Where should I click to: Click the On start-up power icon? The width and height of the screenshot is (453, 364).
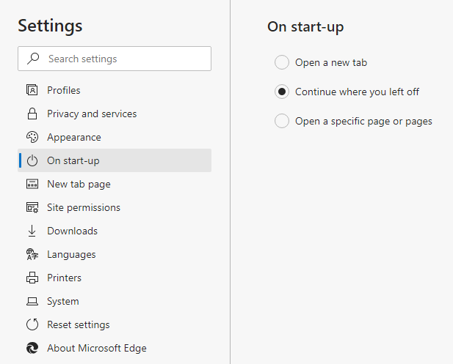click(x=32, y=160)
